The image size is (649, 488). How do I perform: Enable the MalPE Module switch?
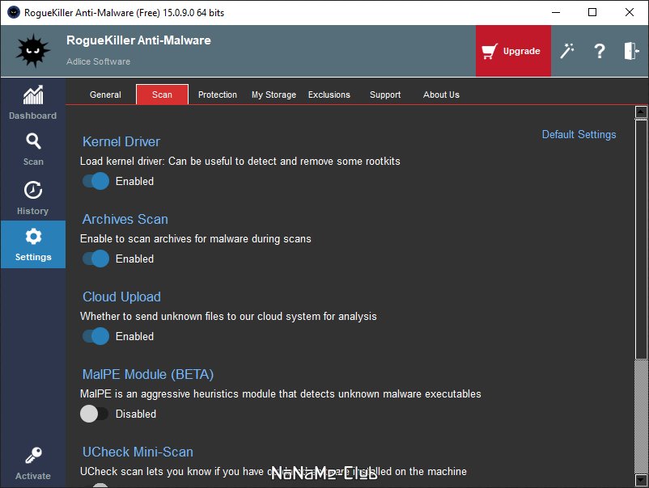click(94, 414)
